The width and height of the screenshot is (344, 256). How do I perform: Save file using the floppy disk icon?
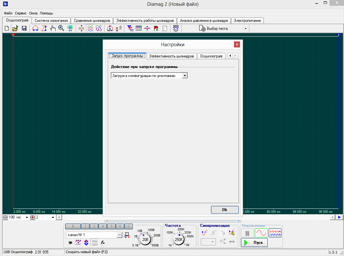[24, 28]
